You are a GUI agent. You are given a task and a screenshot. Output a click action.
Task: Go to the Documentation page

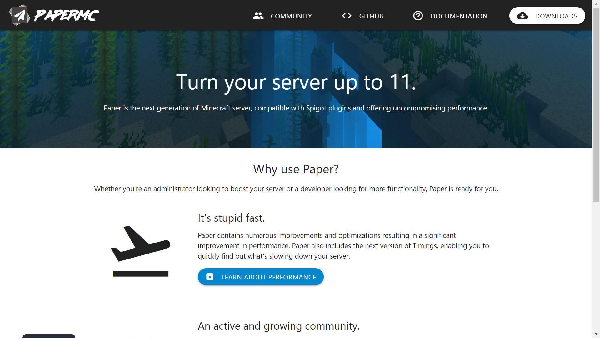(459, 16)
